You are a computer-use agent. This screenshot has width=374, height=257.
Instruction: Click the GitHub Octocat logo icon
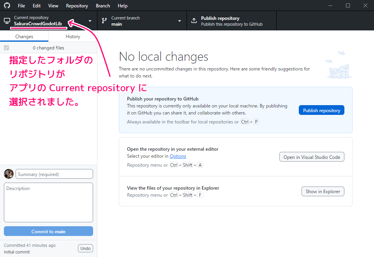(x=7, y=5)
